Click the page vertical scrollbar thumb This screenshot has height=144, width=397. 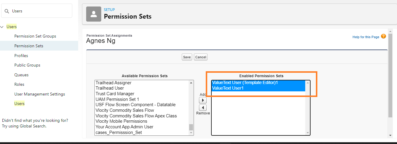[390, 75]
